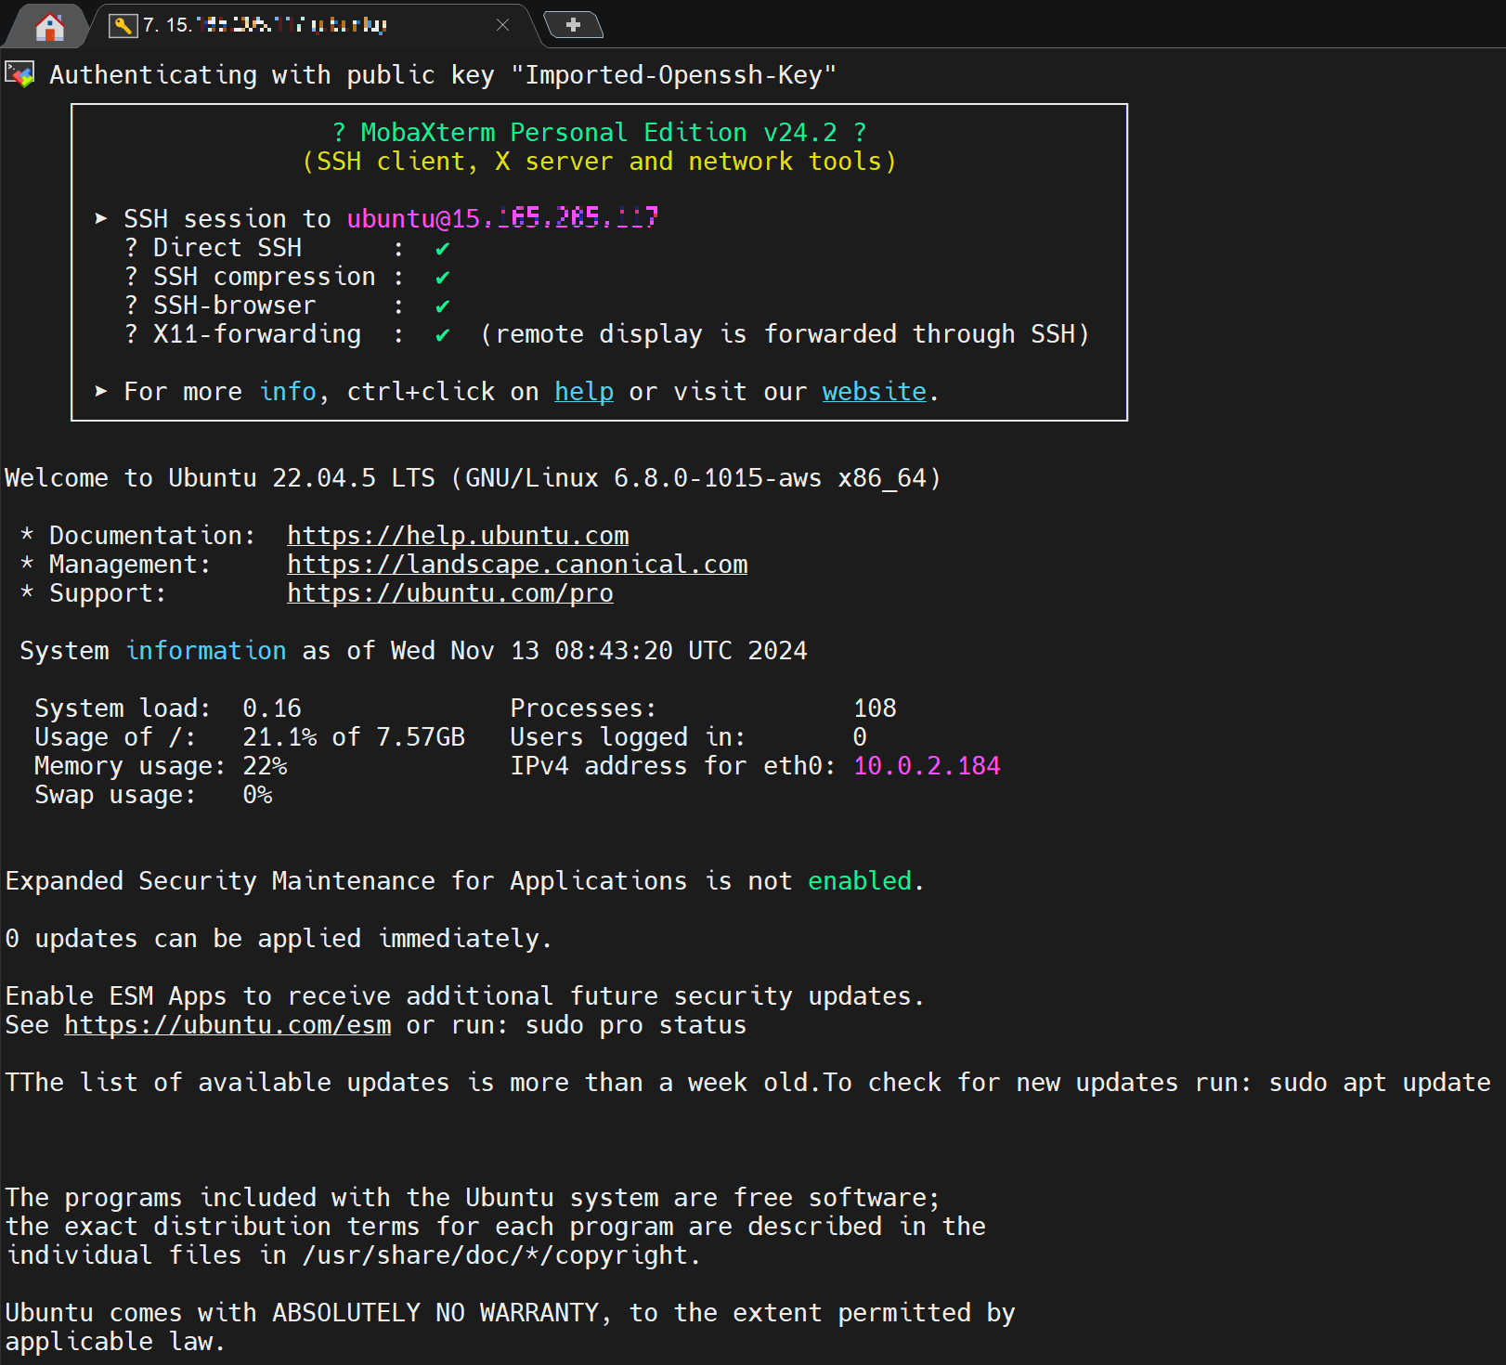Click the 'sudo apt update' command text

tap(1380, 1083)
